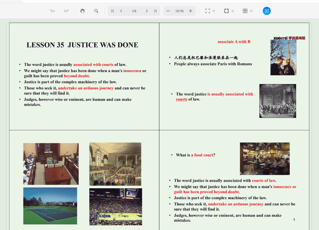Click the redo arrow icon
The image size is (319, 230).
point(66,11)
